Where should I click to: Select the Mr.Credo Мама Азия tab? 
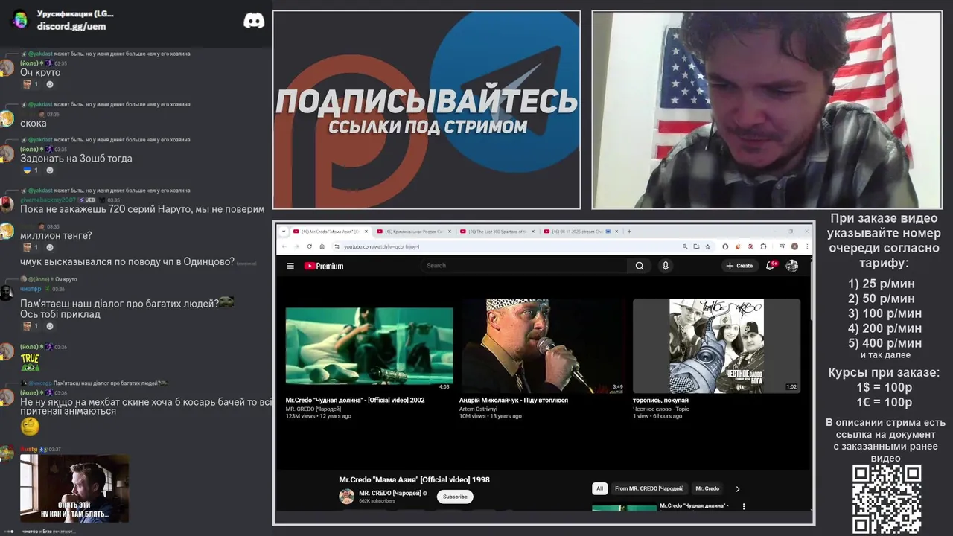[x=330, y=232]
